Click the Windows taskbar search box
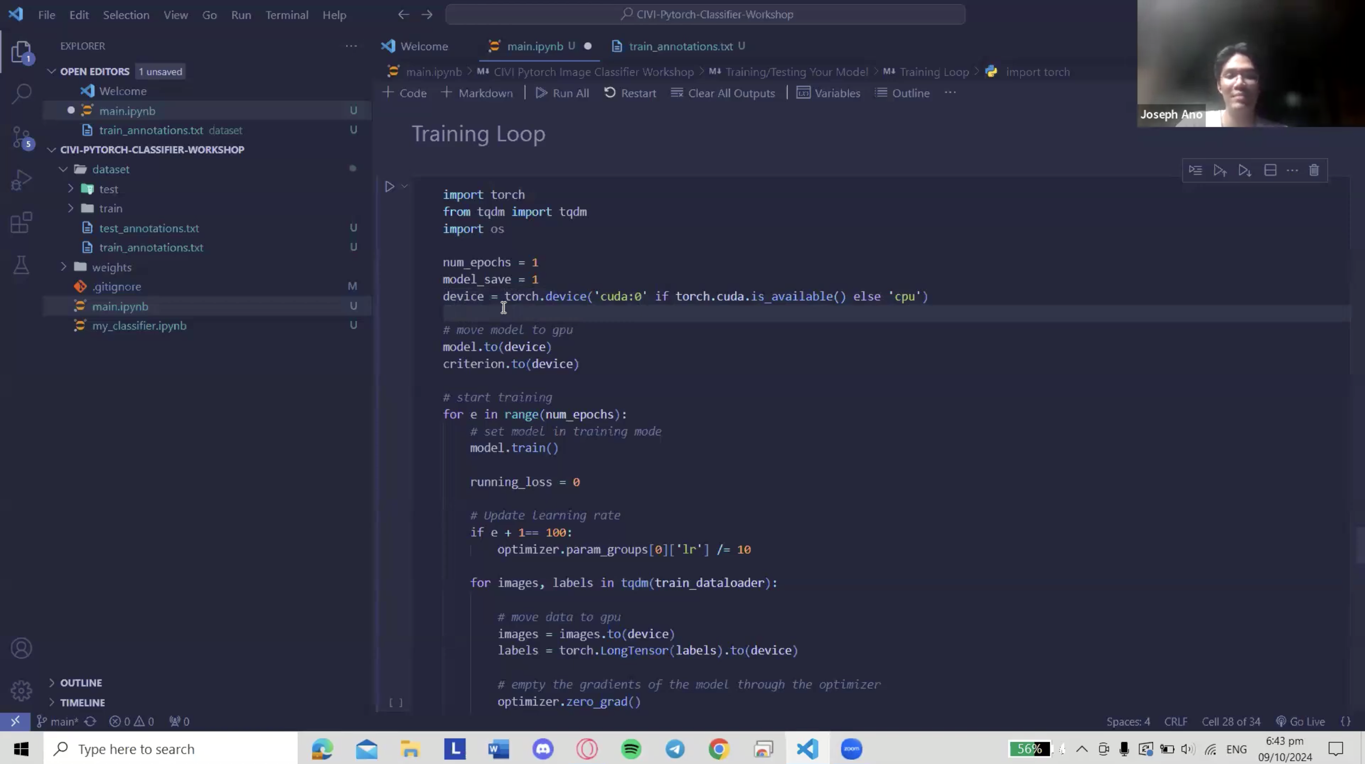The height and width of the screenshot is (764, 1365). [x=171, y=749]
